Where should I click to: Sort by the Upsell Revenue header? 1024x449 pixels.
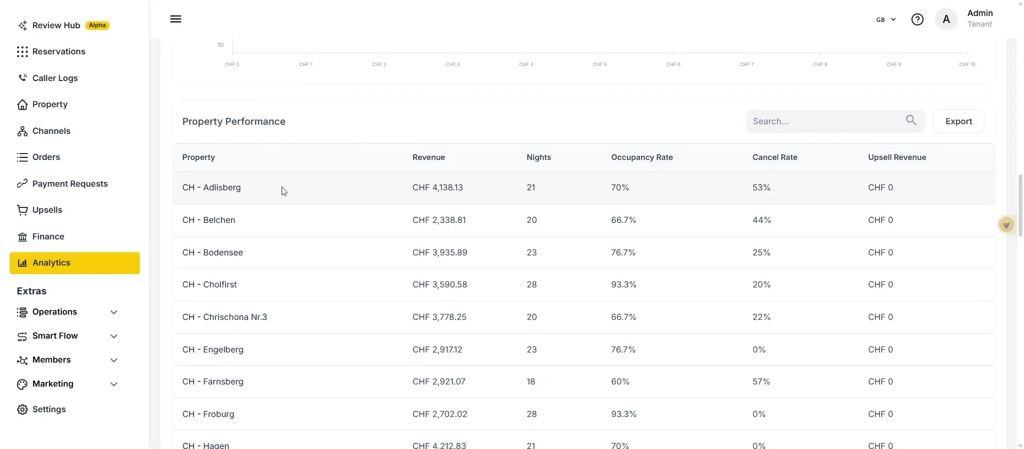[897, 157]
